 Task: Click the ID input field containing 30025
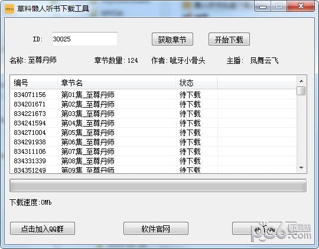tap(85, 39)
